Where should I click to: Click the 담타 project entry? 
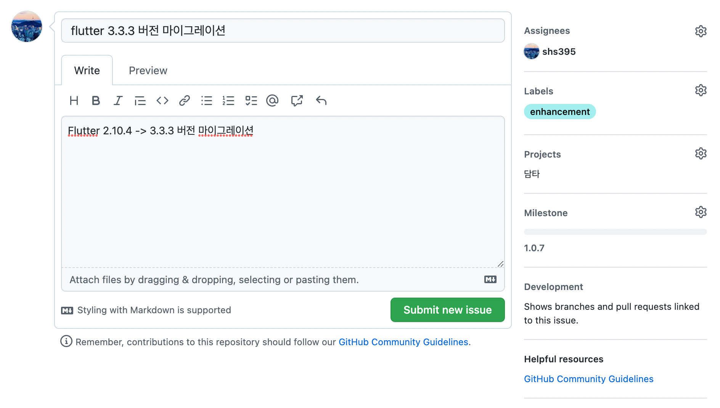pyautogui.click(x=532, y=174)
